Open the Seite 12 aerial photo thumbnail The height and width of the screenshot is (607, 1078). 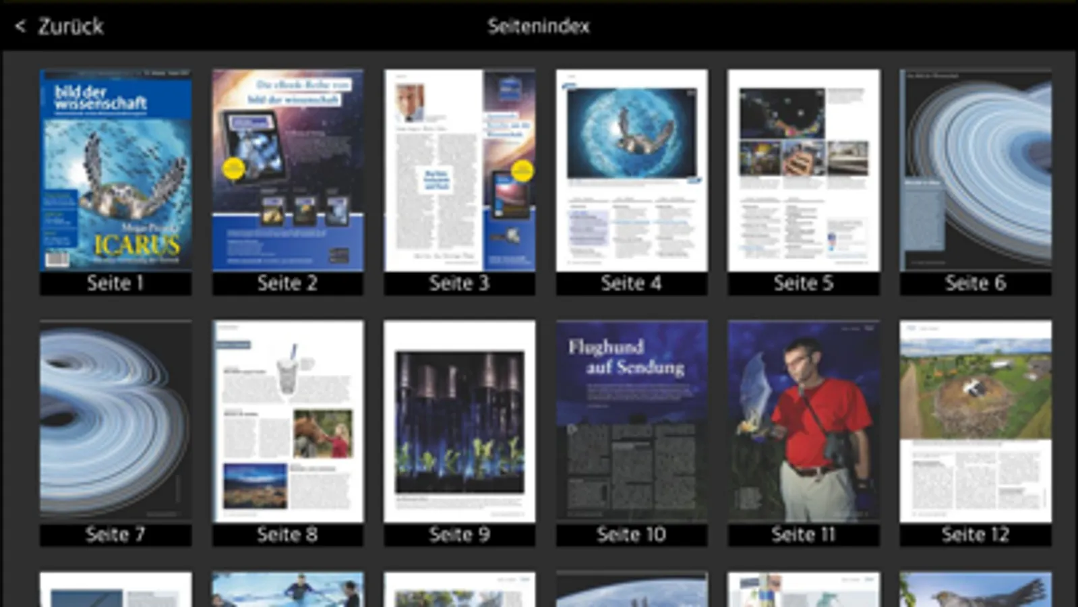point(976,422)
